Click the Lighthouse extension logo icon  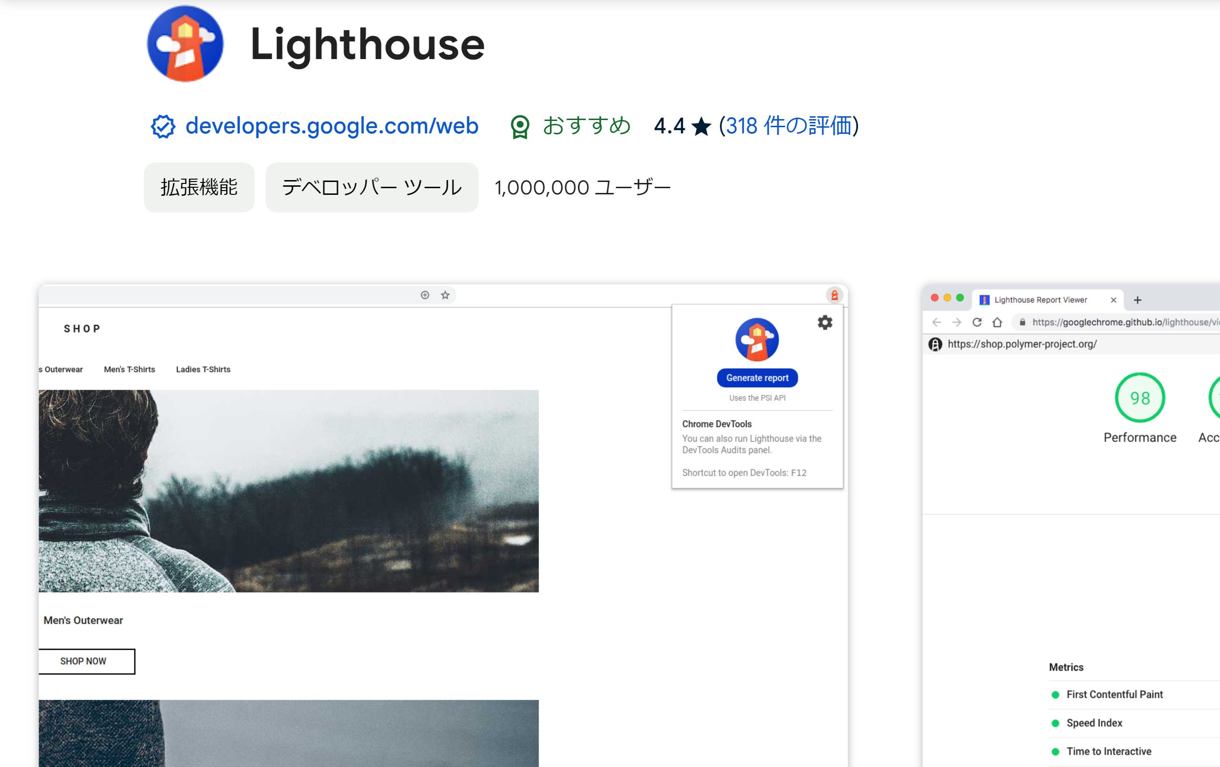click(185, 43)
